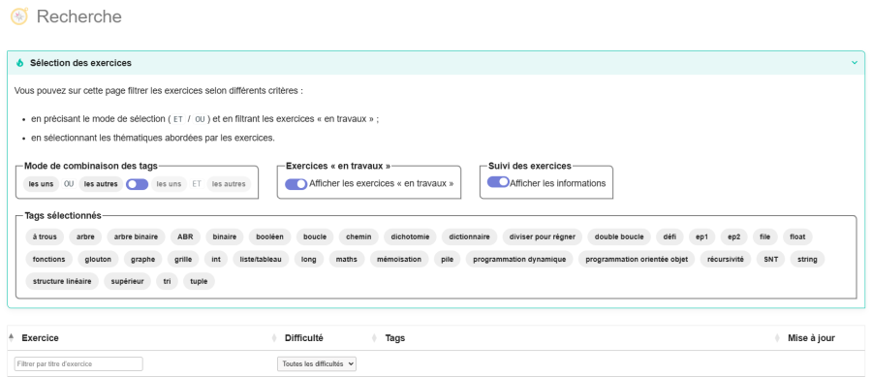This screenshot has width=872, height=377.
Task: Select the double boucle tag
Action: (x=619, y=236)
